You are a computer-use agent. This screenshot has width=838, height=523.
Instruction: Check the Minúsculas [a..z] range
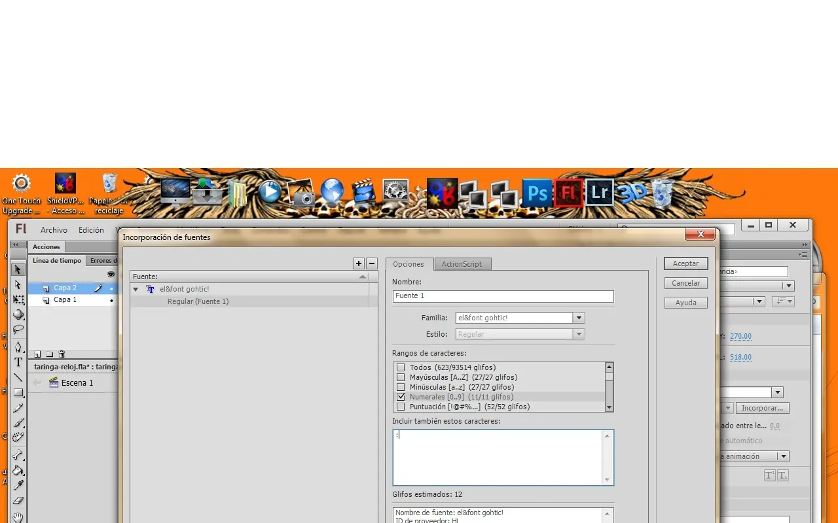point(401,387)
